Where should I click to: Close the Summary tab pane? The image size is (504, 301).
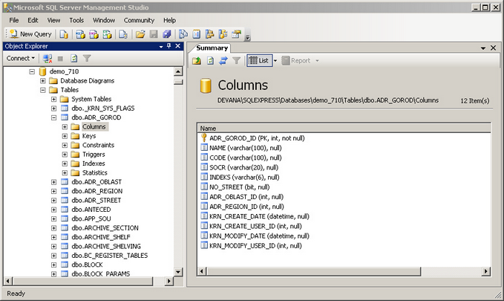coord(494,48)
